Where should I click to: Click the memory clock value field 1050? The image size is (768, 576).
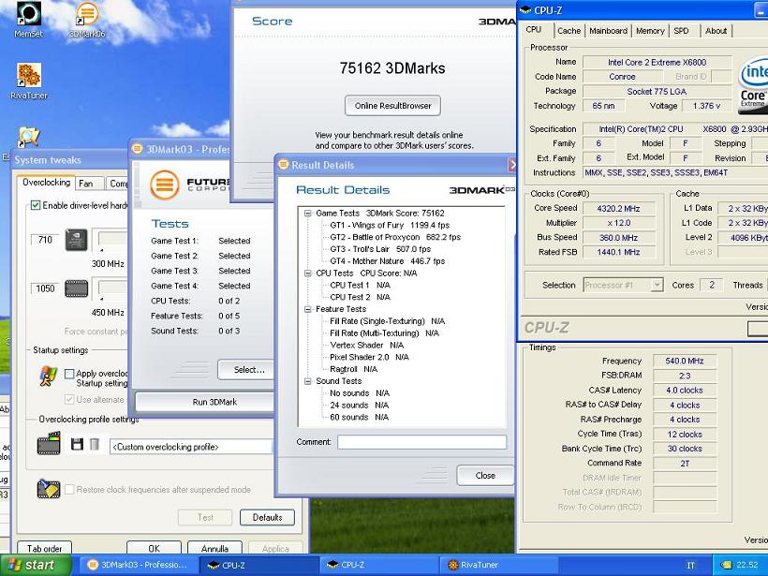click(45, 288)
